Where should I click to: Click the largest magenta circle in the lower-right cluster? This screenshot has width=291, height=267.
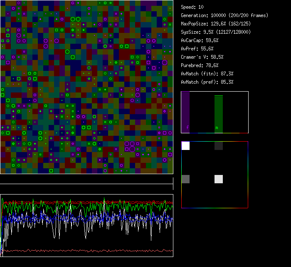(x=132, y=149)
